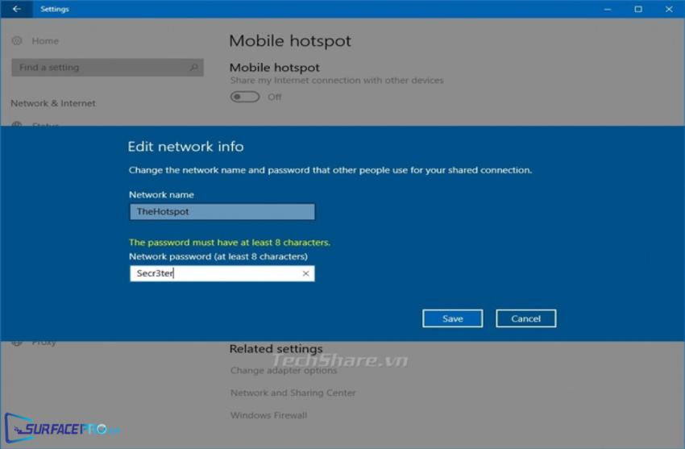Viewport: 685px width, 449px height.
Task: Open Network and Sharing Center link
Action: [293, 393]
